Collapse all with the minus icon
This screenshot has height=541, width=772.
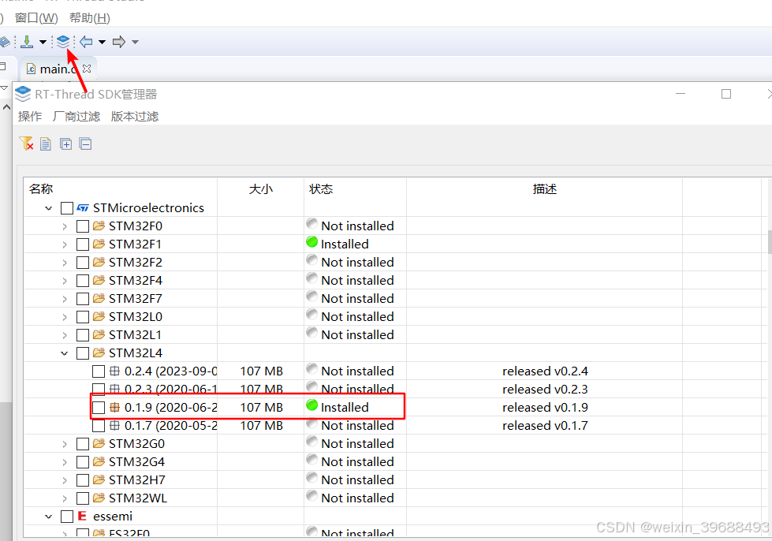tap(86, 144)
